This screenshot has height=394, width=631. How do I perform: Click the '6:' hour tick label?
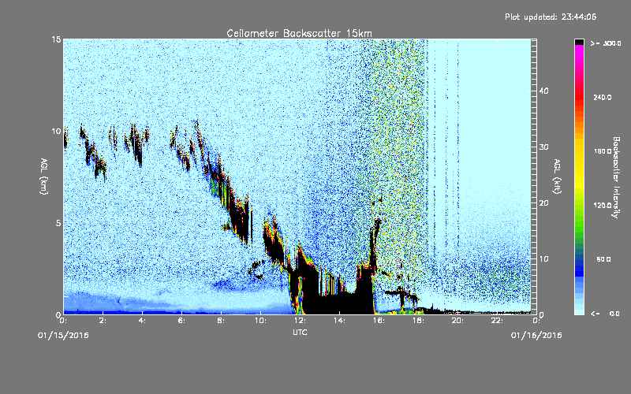(182, 321)
